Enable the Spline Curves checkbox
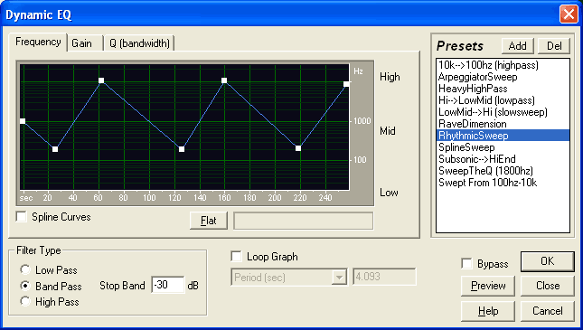 pos(22,216)
